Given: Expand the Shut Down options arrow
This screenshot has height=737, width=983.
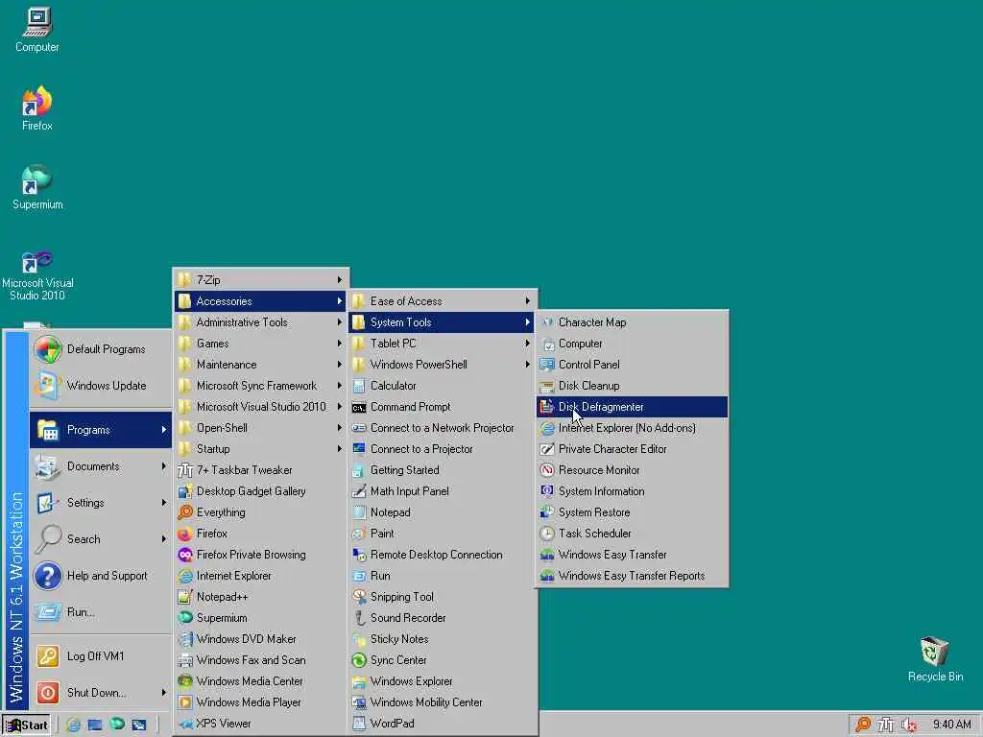Looking at the screenshot, I should coord(163,693).
